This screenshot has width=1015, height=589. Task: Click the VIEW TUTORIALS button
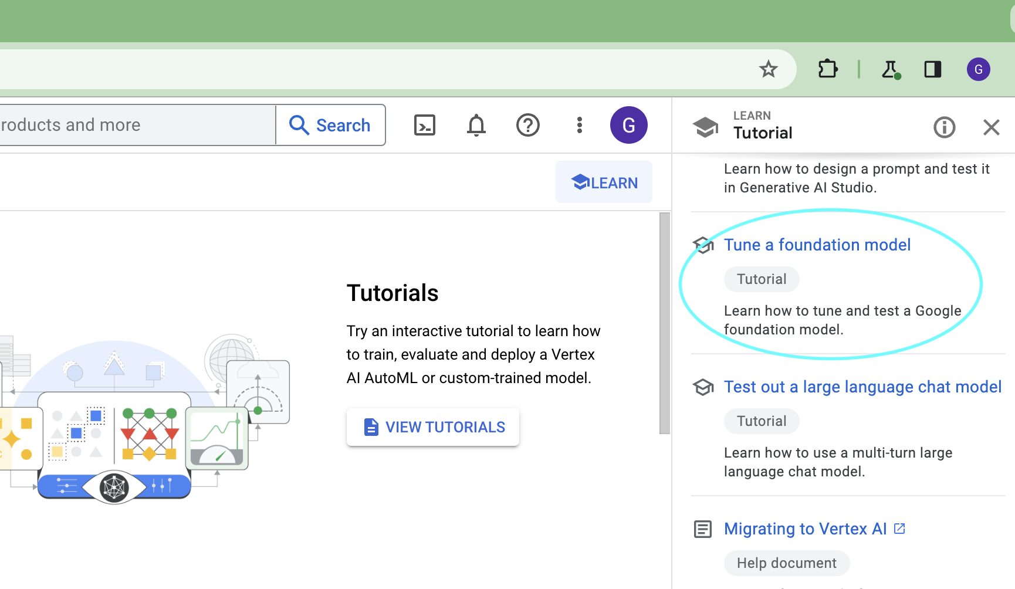433,427
